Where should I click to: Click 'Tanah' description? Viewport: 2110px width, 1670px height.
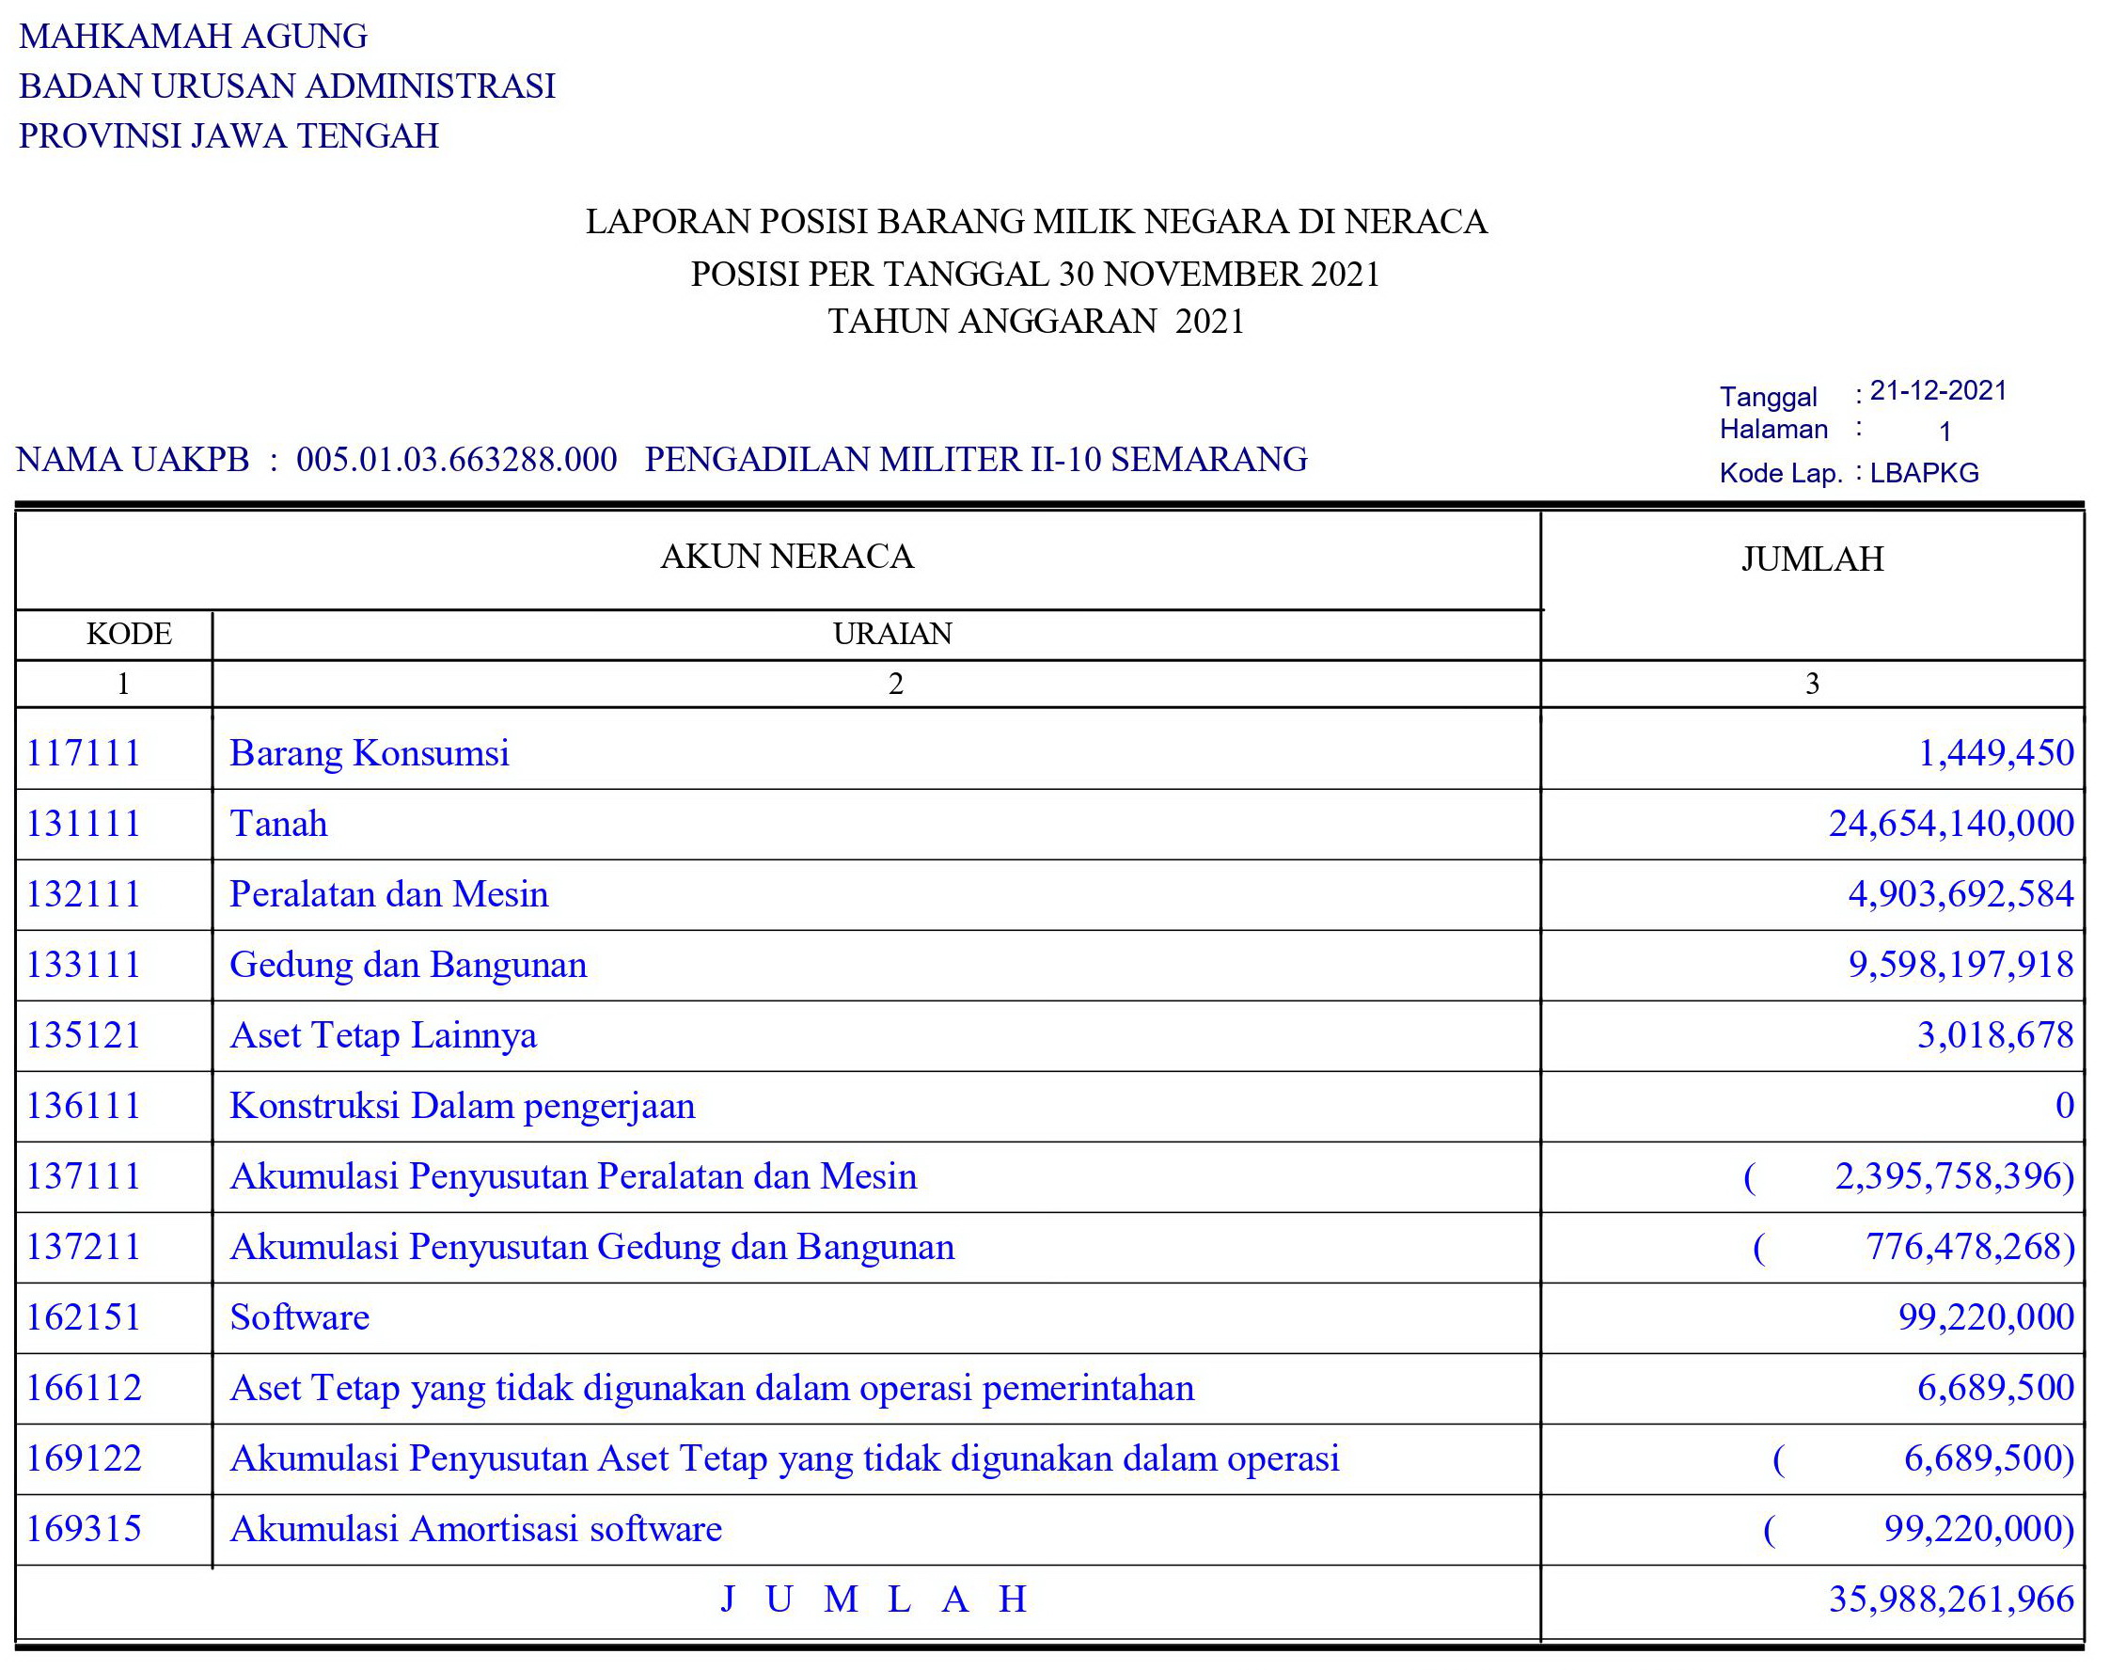pyautogui.click(x=278, y=824)
